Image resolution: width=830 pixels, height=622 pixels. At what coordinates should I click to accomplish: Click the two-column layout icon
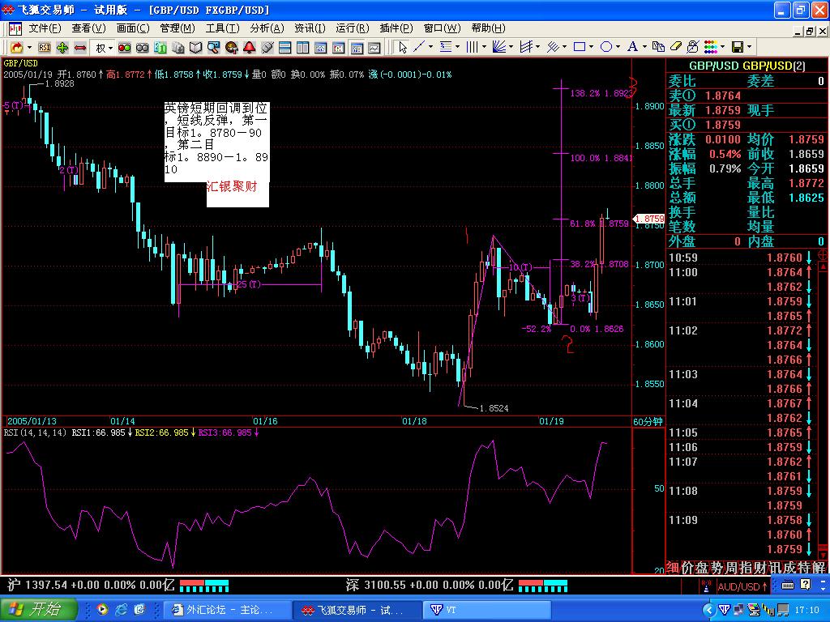(303, 48)
